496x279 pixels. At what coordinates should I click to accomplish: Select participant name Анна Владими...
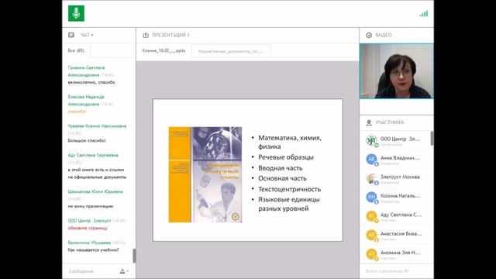click(x=400, y=158)
